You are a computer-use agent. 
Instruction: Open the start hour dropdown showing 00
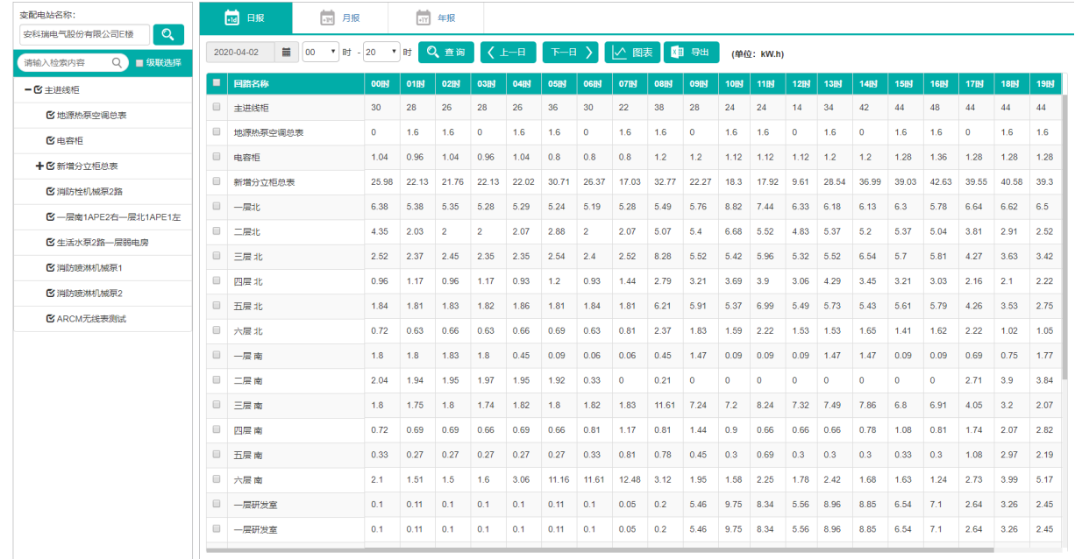point(321,53)
